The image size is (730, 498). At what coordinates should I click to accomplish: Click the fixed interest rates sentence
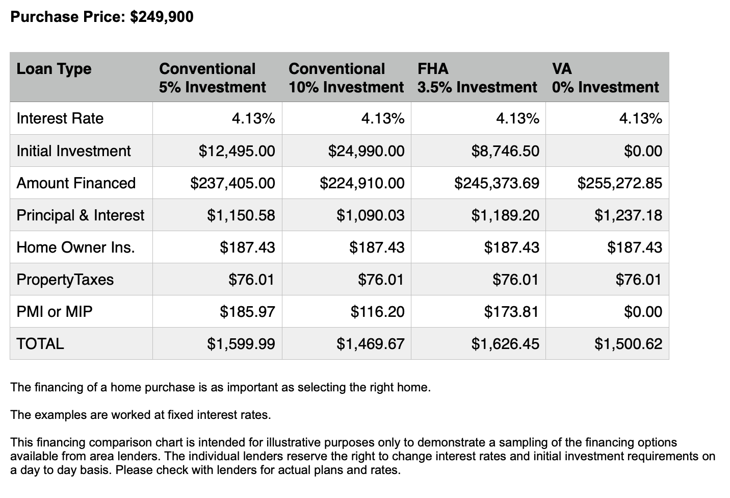[x=141, y=415]
